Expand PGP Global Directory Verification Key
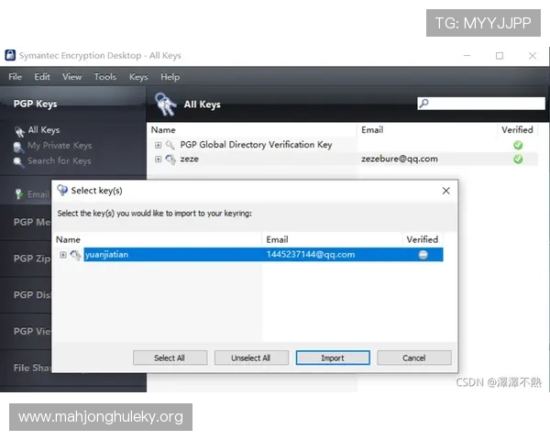 point(159,145)
